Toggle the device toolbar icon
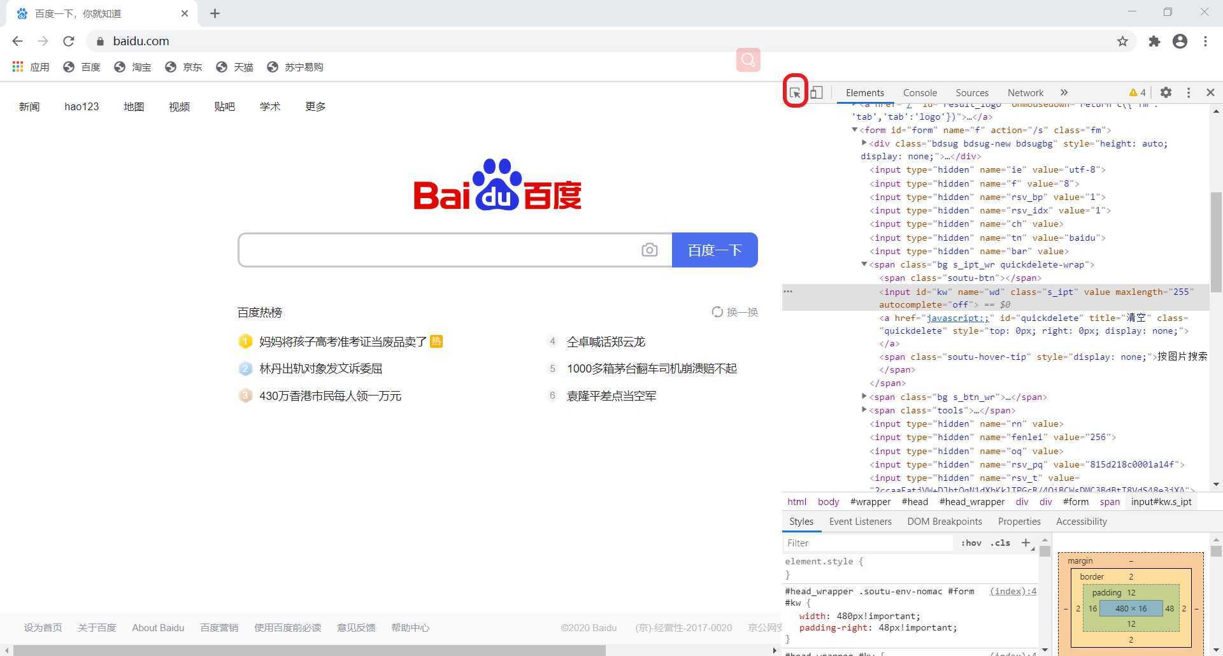Viewport: 1223px width, 656px height. pos(817,92)
